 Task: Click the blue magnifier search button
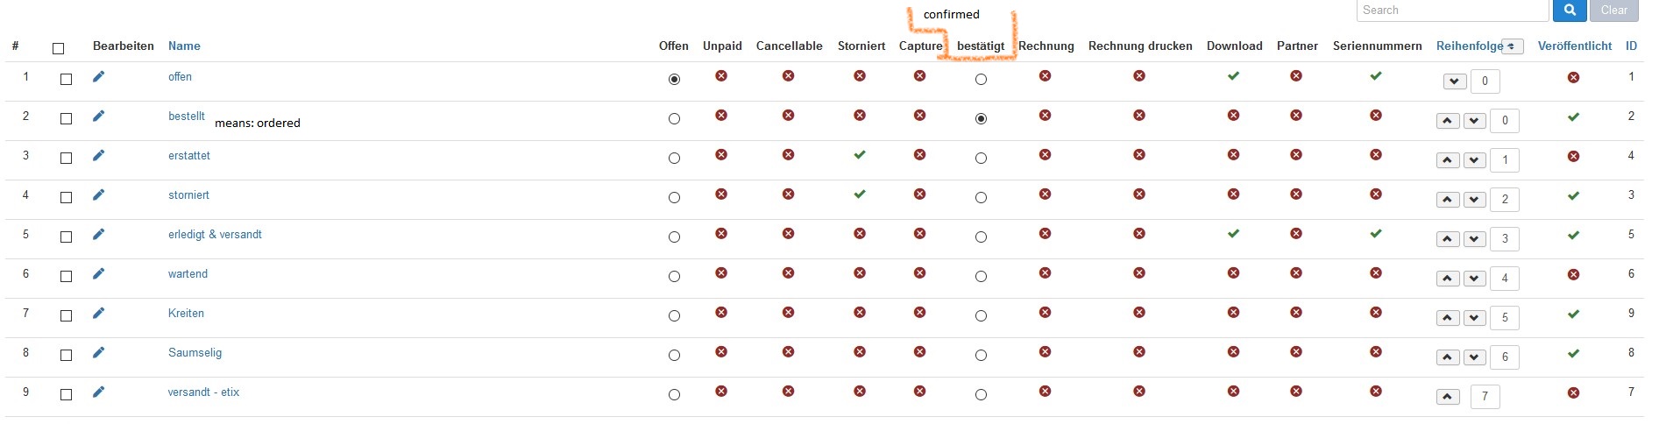tap(1570, 11)
